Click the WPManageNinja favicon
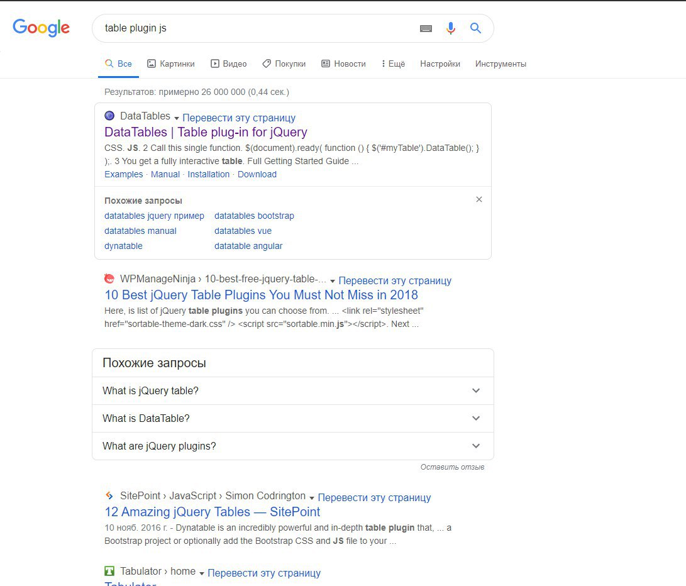Screen dimensions: 686x586 pos(109,279)
